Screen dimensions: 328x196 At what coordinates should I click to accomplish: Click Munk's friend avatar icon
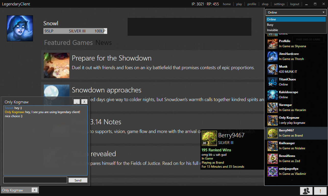point(273,69)
